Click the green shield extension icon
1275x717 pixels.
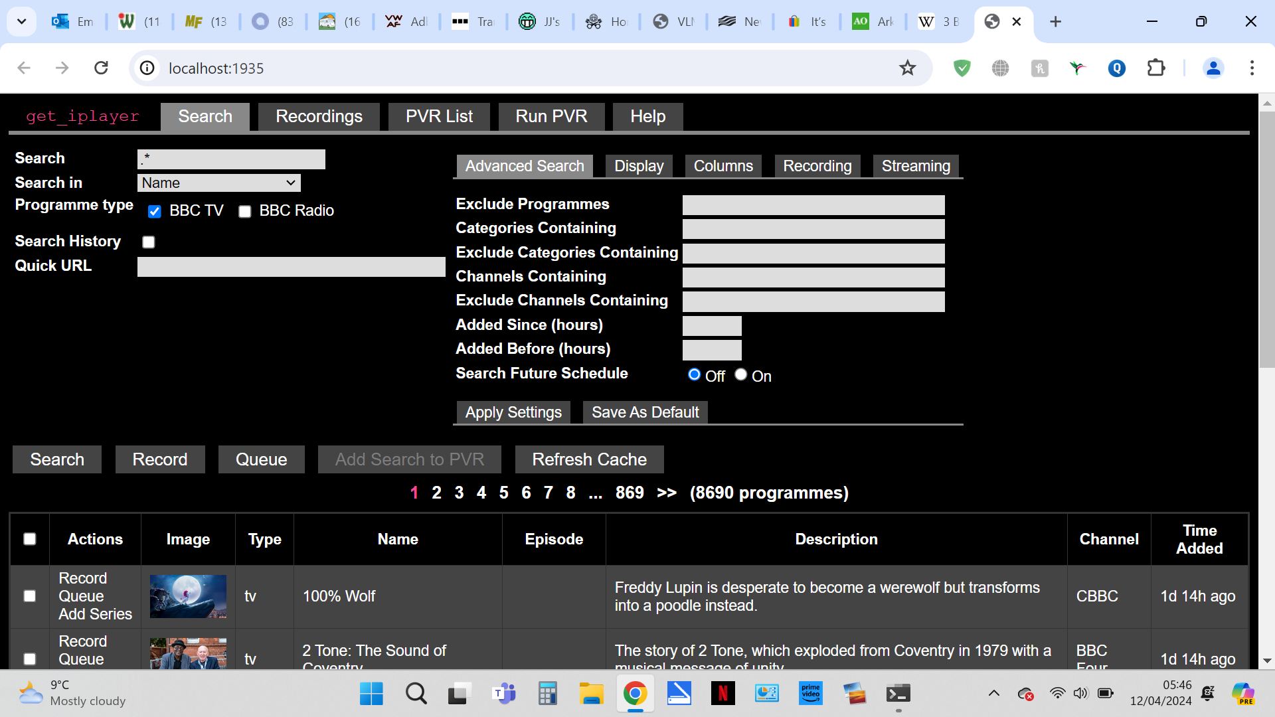pos(962,68)
